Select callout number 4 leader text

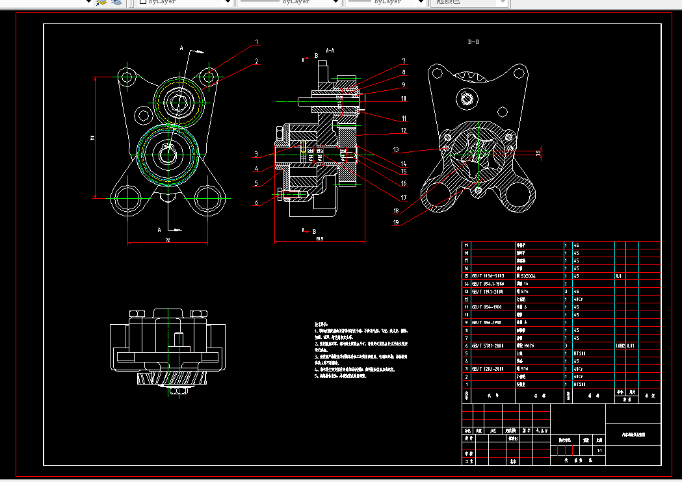point(256,169)
